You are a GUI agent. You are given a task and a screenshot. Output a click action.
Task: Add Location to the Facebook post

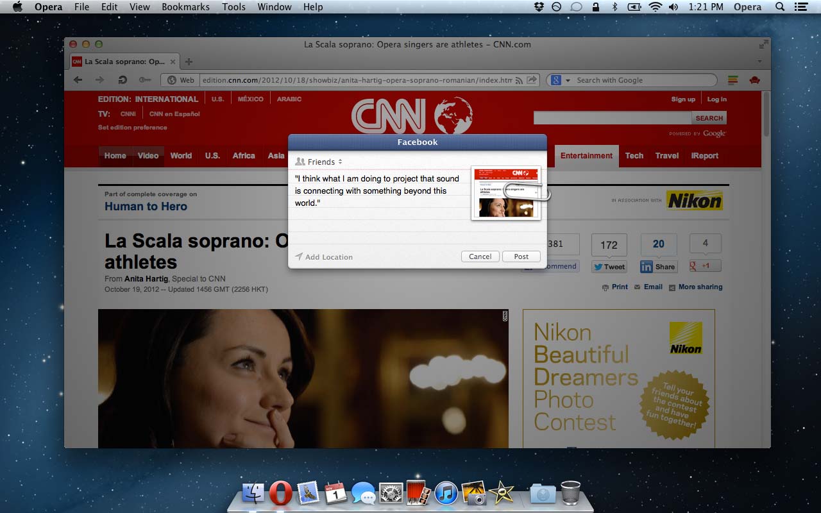tap(324, 257)
